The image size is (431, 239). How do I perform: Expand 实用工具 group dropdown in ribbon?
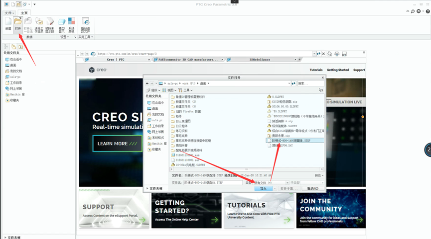click(x=86, y=37)
